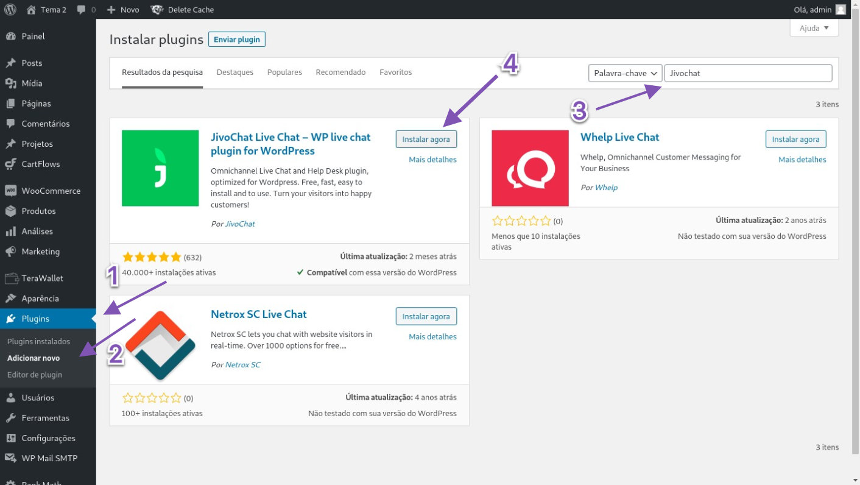Open Análises chart icon in sidebar
Viewport: 860px width, 485px height.
(10, 232)
